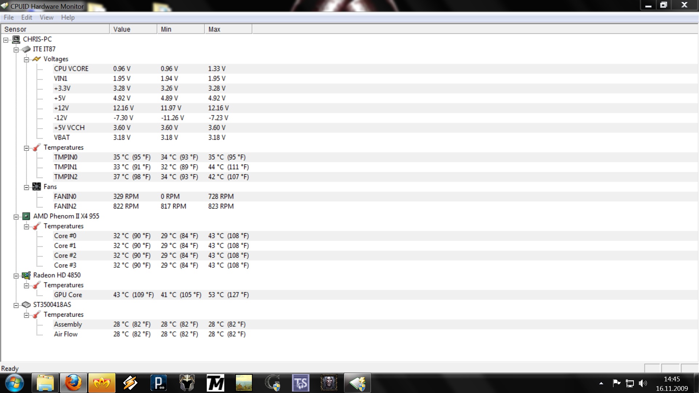Click the ST3500418AS hard drive icon
Viewport: 699px width, 393px height.
click(26, 305)
